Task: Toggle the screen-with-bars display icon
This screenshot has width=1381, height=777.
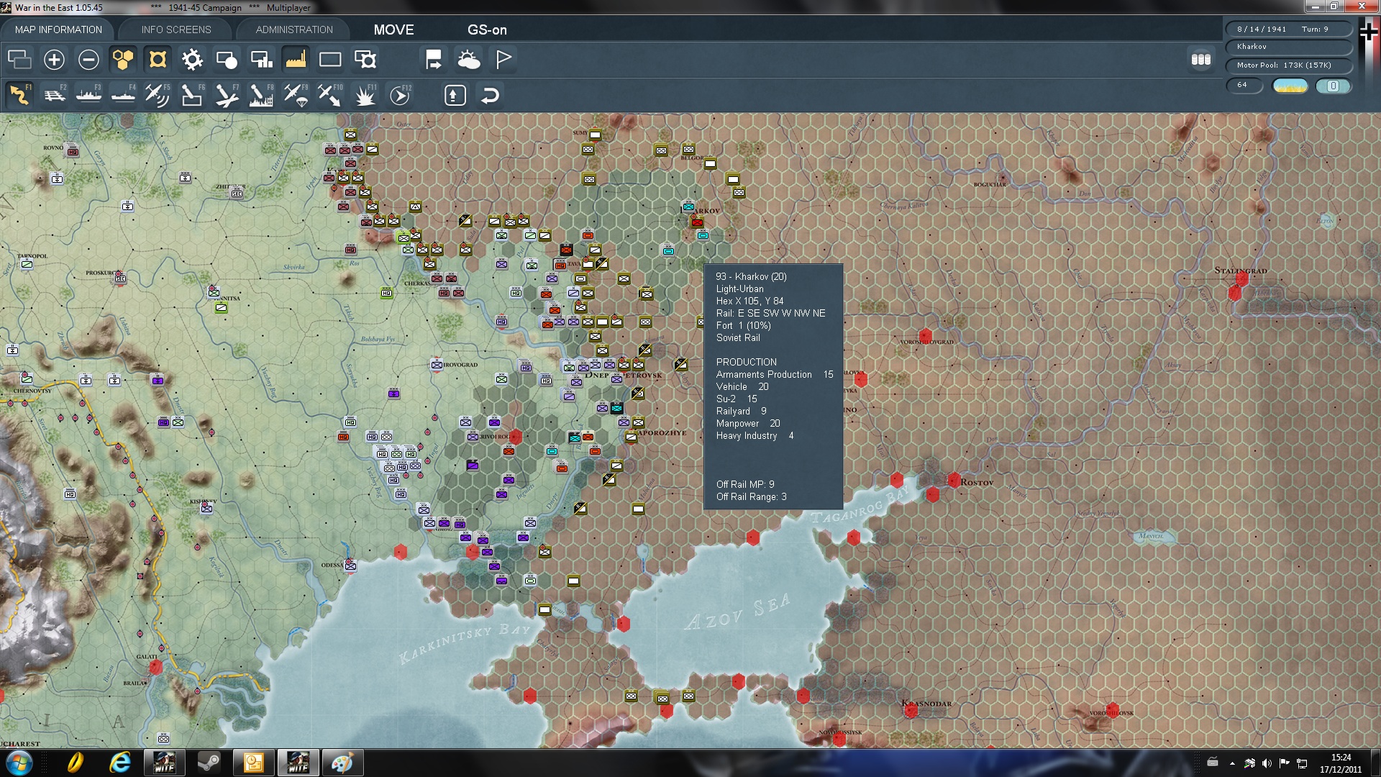Action: tap(261, 59)
